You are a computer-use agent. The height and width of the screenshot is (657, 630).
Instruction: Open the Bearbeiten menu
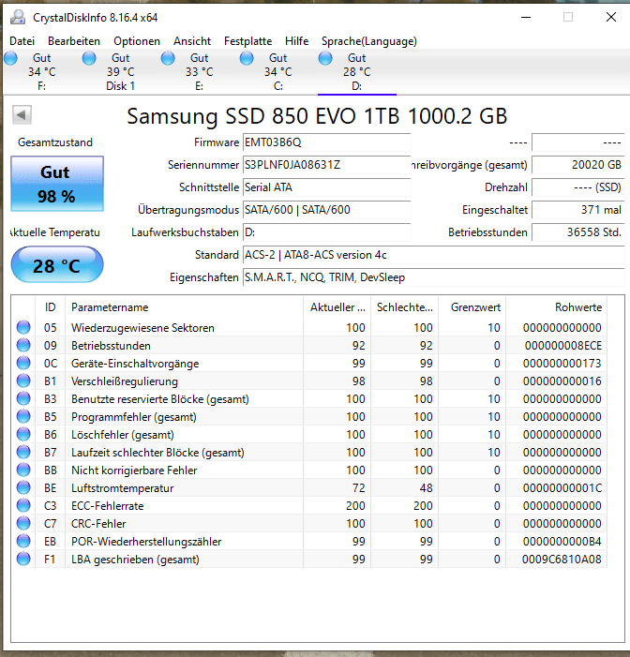point(74,41)
